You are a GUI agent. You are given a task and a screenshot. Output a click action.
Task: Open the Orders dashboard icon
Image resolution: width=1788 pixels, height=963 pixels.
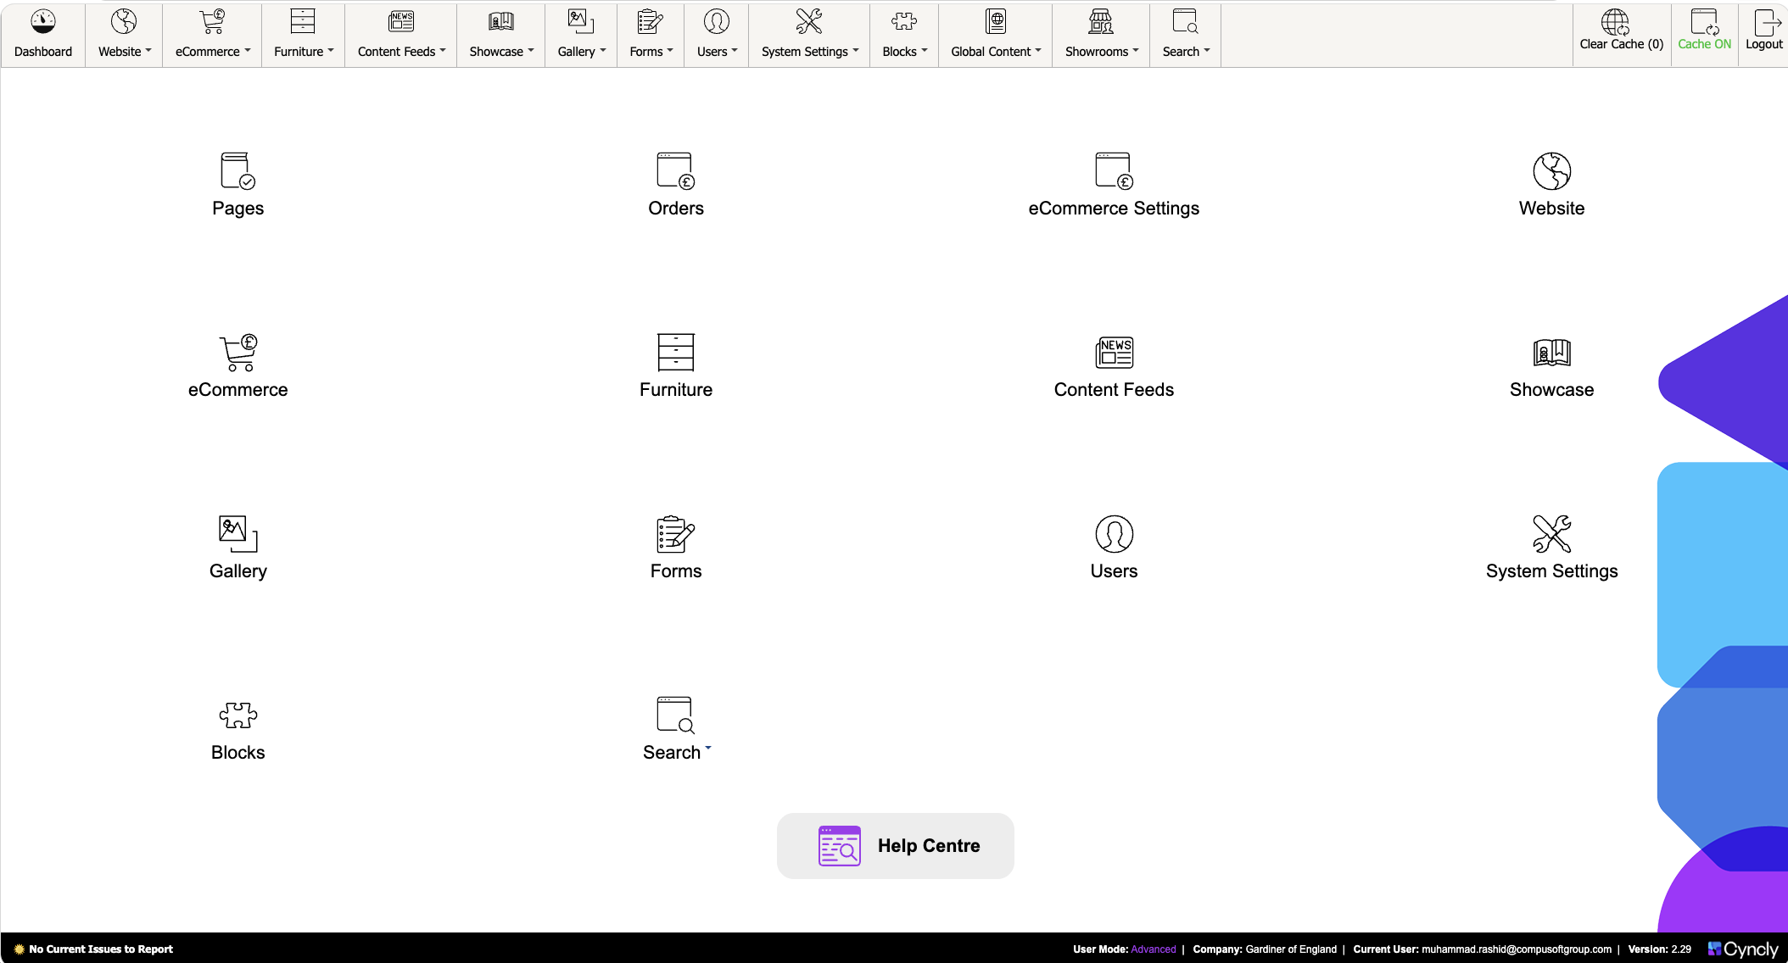tap(676, 171)
